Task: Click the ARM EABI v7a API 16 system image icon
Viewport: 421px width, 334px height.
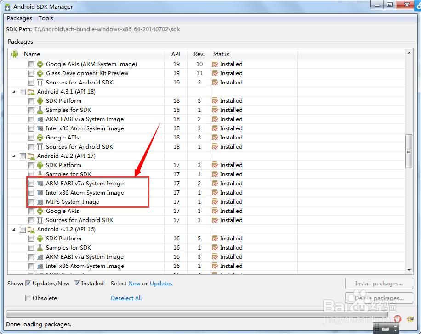Action: coord(40,257)
